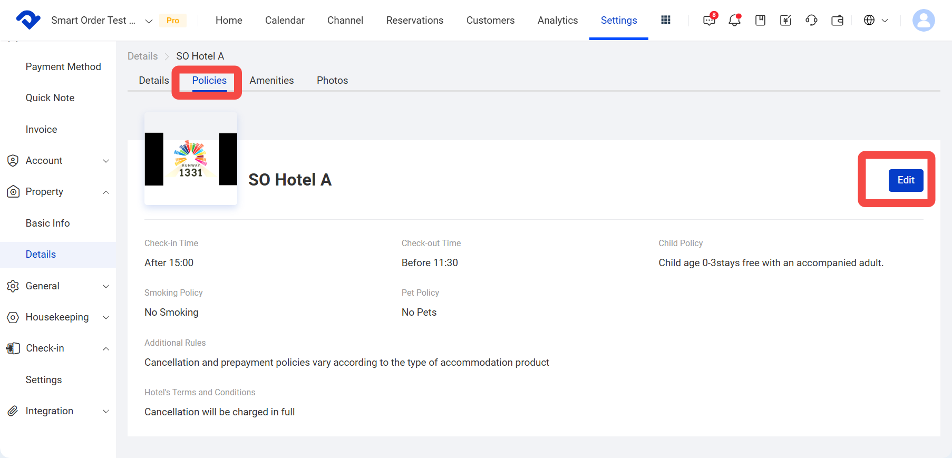Expand the Account section chevron

pos(106,161)
